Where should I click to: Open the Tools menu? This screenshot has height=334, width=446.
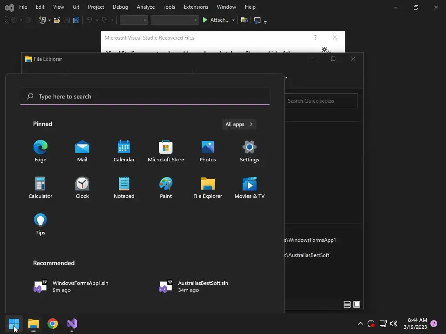169,7
